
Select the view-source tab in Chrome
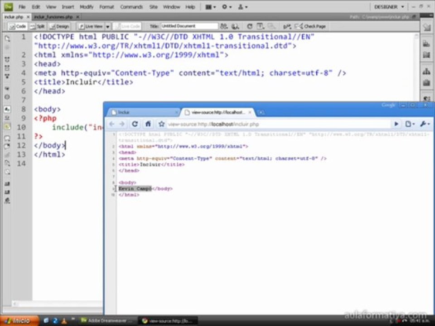(x=218, y=112)
